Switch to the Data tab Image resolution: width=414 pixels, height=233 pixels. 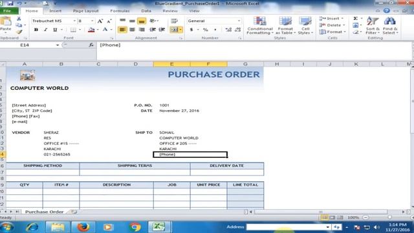(x=146, y=11)
